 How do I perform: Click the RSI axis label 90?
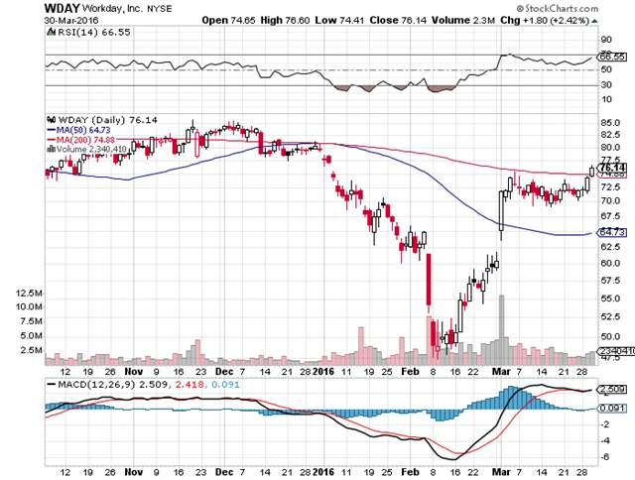(x=606, y=40)
